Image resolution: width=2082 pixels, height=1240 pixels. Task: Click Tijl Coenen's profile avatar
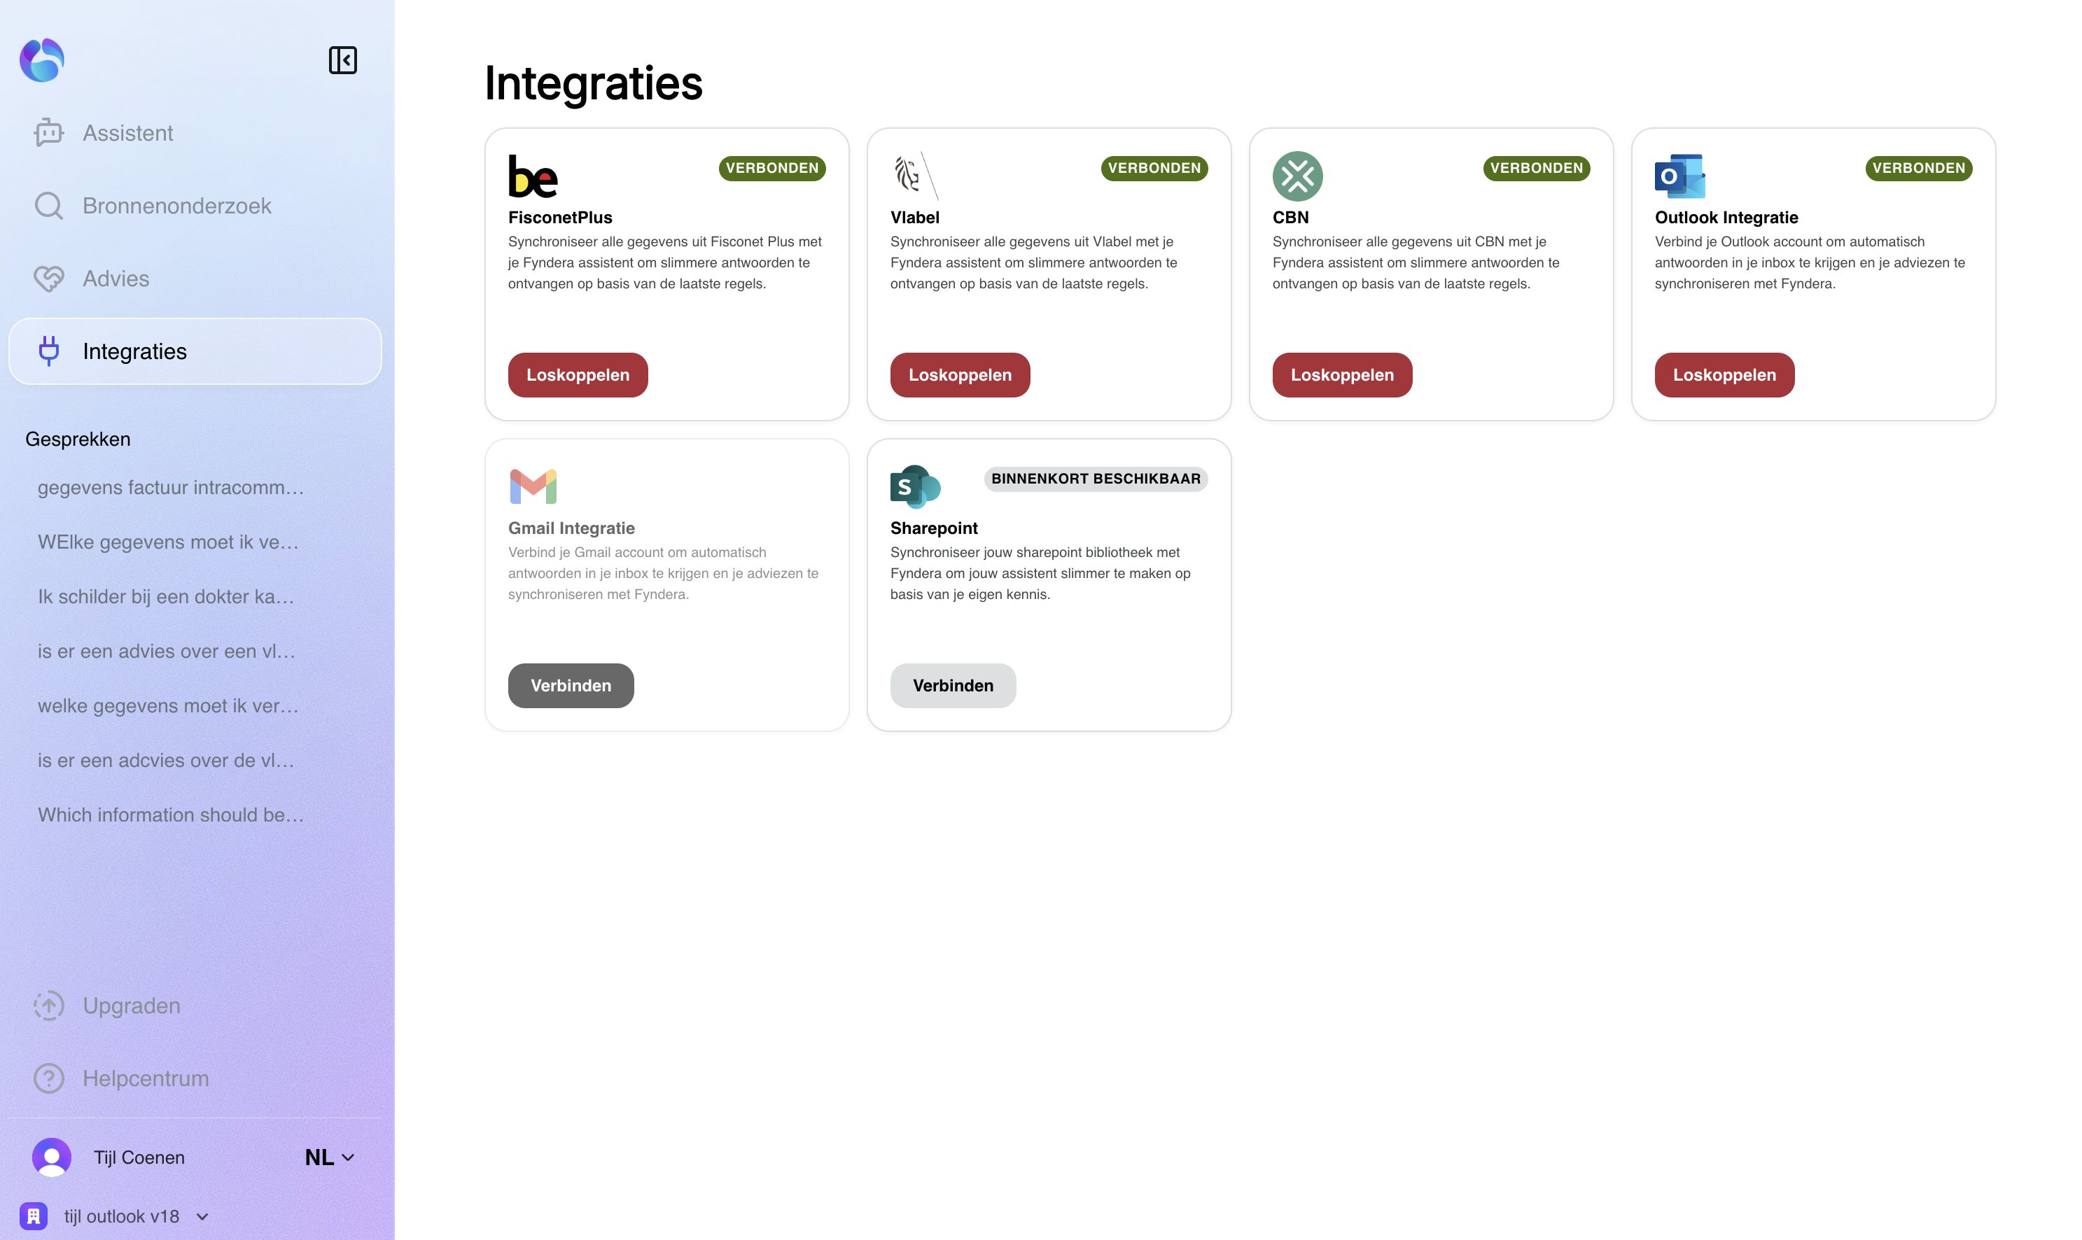(51, 1157)
